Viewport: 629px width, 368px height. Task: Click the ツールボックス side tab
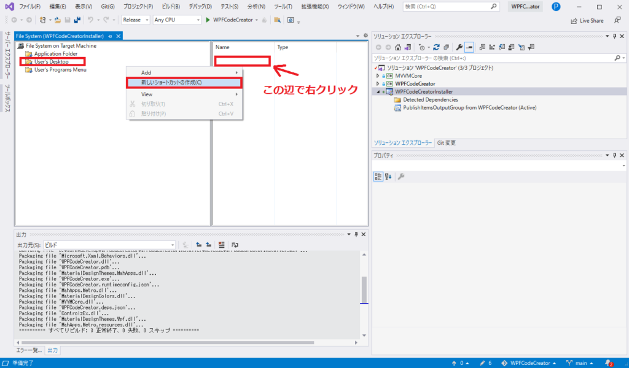[x=7, y=98]
